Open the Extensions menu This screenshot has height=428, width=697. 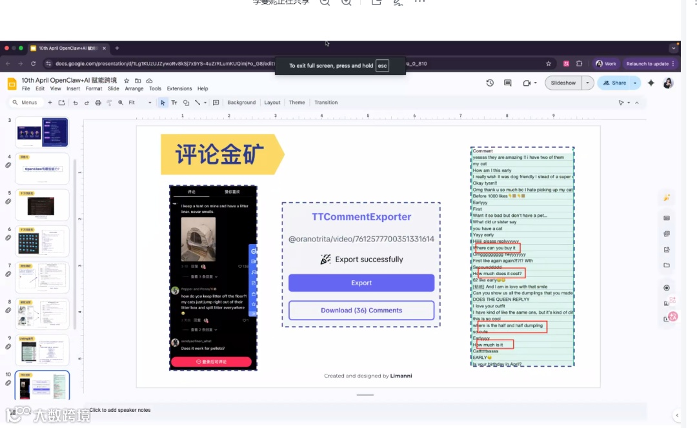click(x=179, y=88)
